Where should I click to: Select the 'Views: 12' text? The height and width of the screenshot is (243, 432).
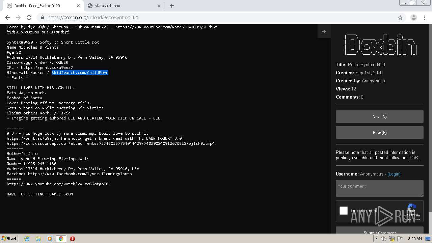tap(346, 89)
